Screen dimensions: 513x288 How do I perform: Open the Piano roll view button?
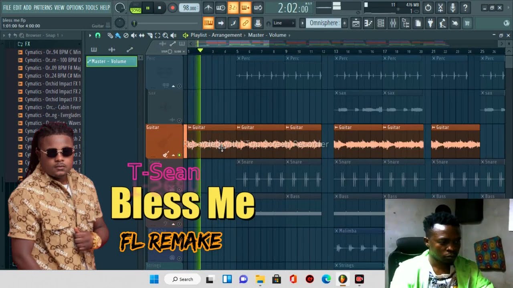[368, 24]
